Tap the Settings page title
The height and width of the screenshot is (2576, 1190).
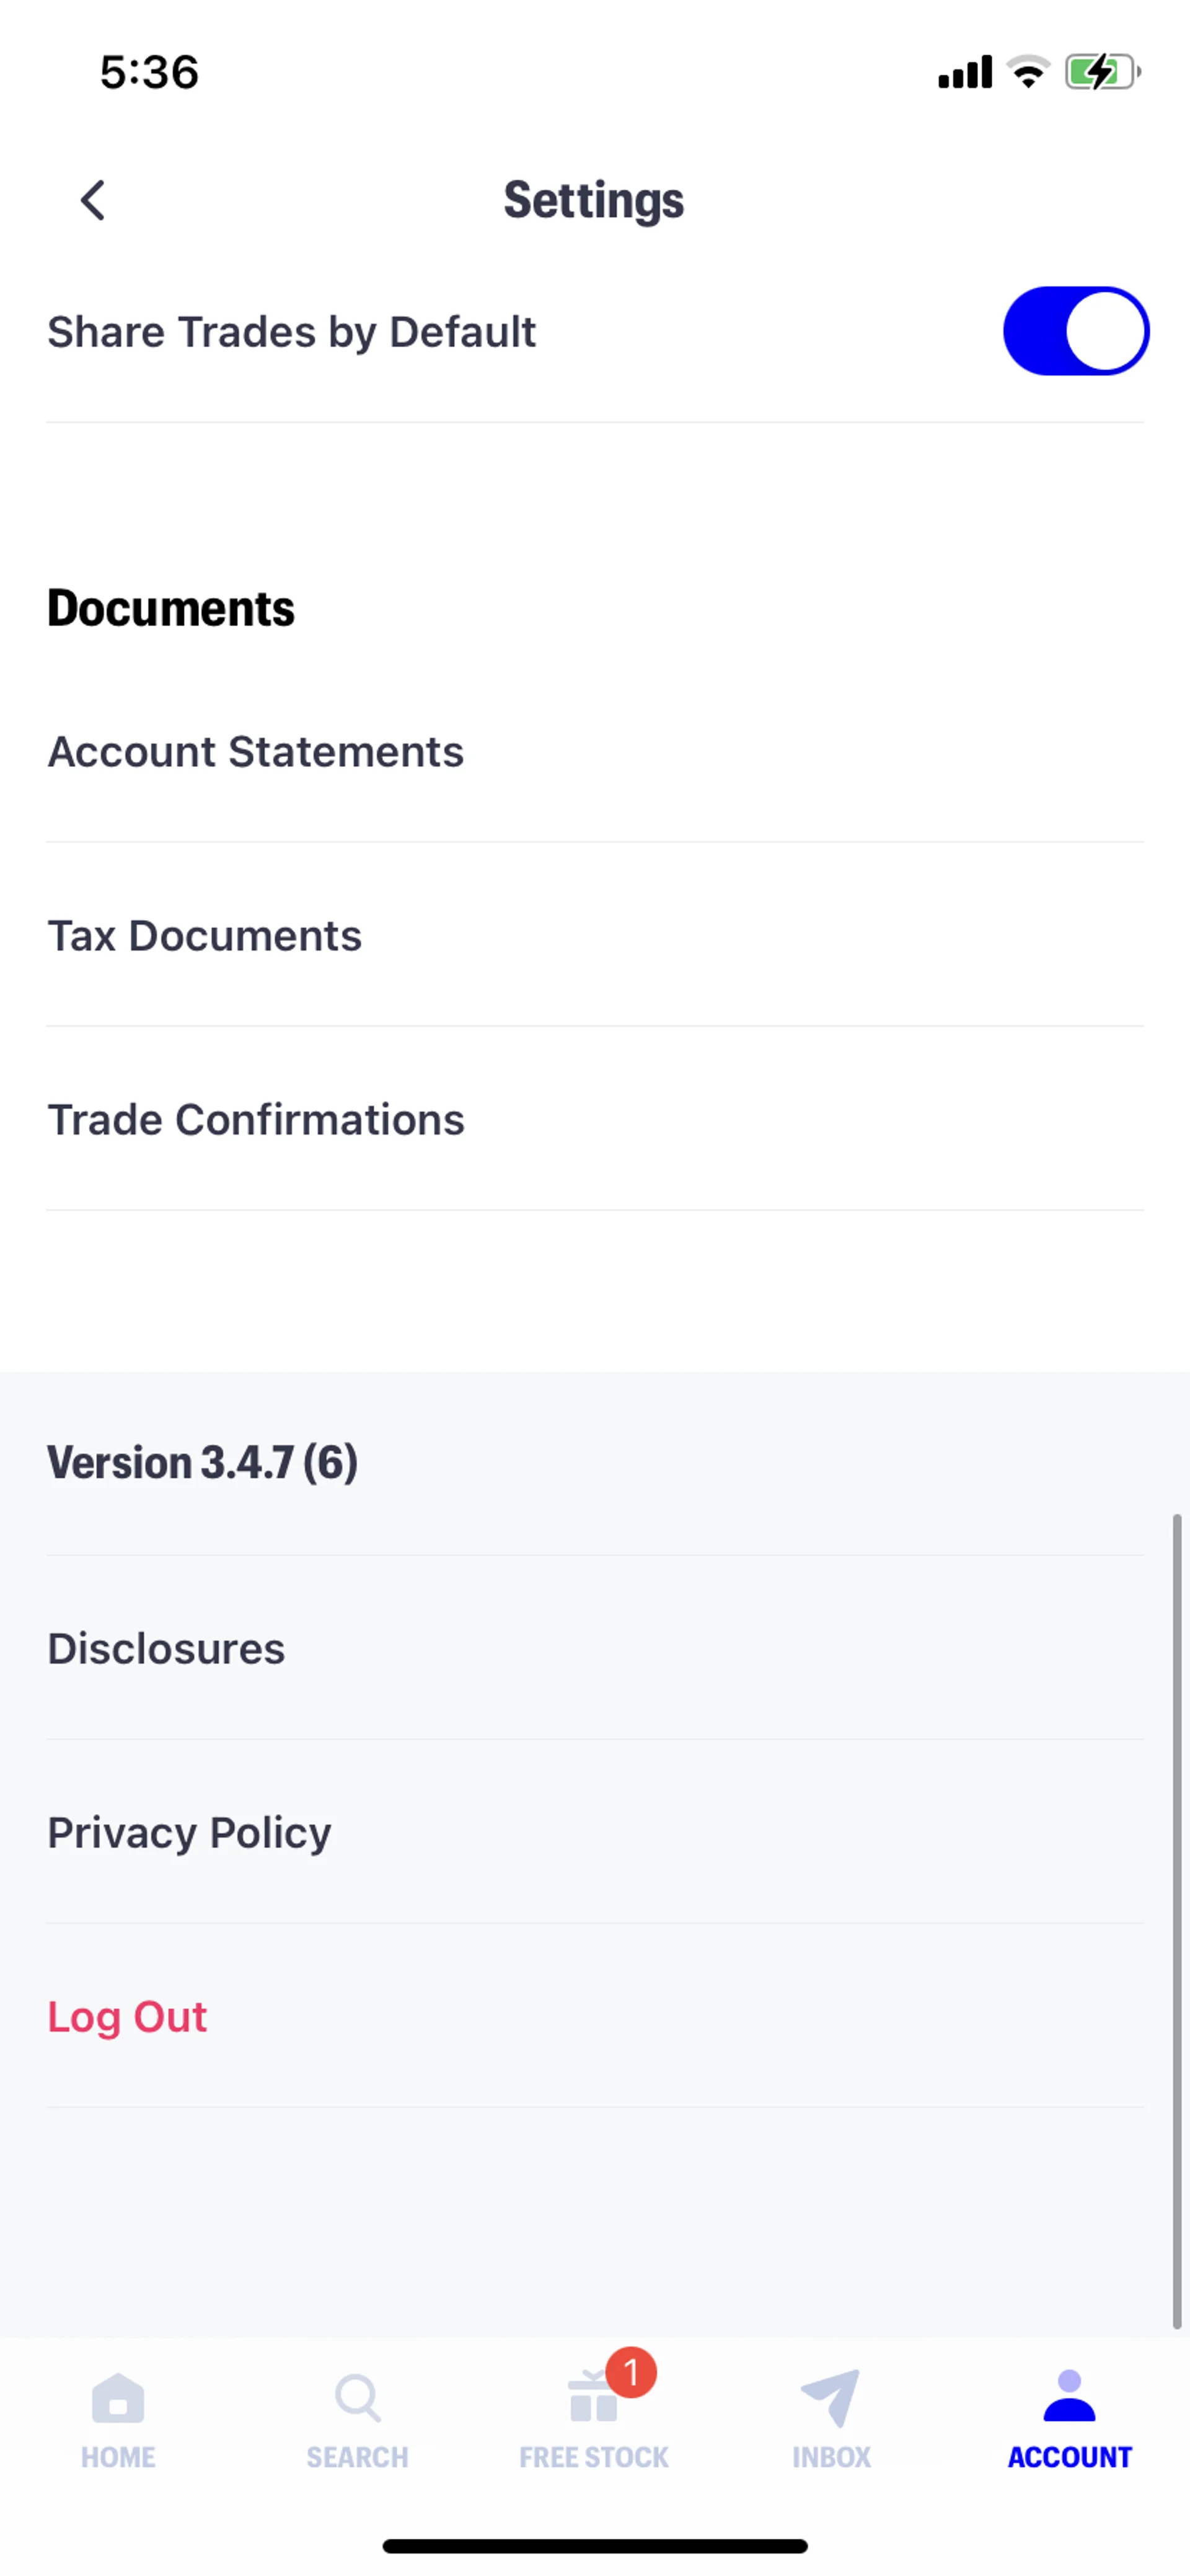[594, 200]
